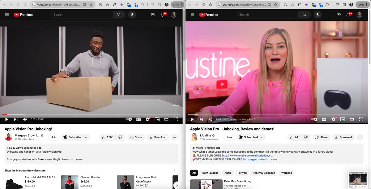Toggle autoplay switch in left window player
The image size is (371, 189).
(x=129, y=119)
